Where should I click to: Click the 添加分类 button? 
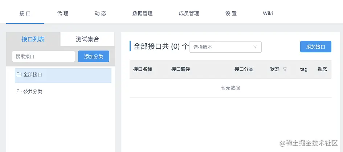[94, 56]
